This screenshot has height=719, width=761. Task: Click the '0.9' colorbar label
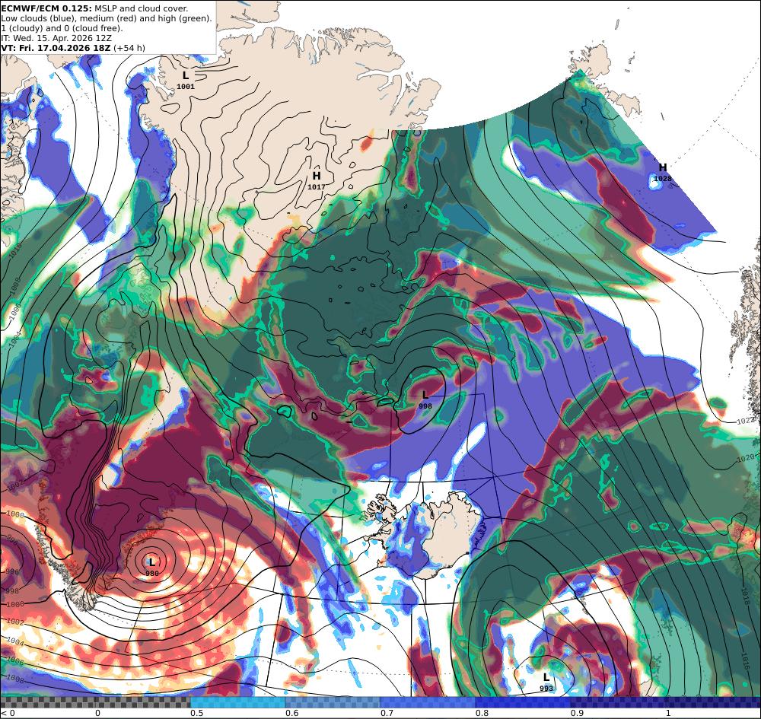(577, 713)
